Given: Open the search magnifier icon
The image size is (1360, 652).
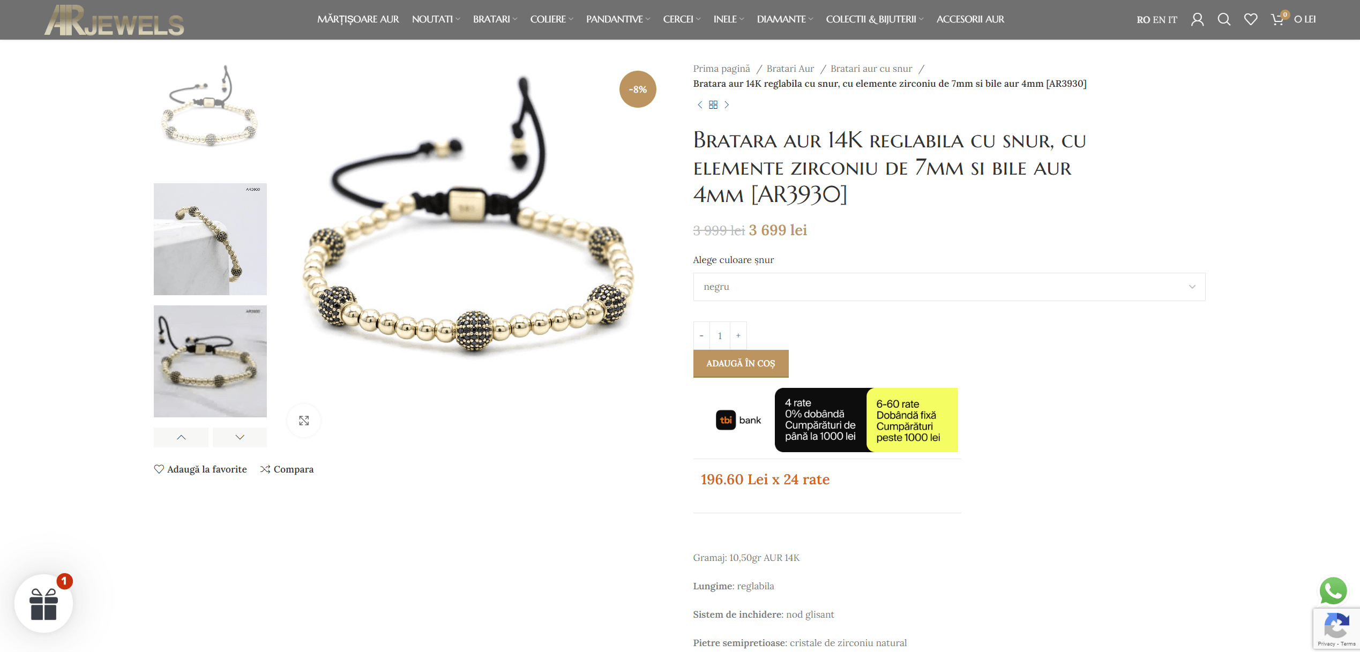Looking at the screenshot, I should [x=1224, y=19].
